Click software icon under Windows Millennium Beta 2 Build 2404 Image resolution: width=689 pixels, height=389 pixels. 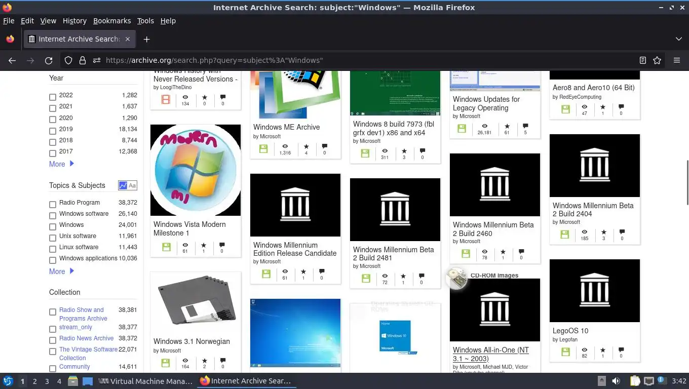[566, 235]
